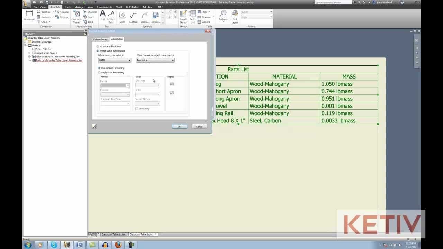Viewport: 443px width, 249px height.
Task: Open Skype from the taskbar
Action: (54, 245)
